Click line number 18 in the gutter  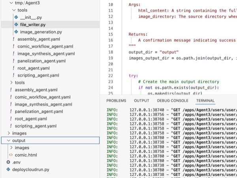pos(110,52)
